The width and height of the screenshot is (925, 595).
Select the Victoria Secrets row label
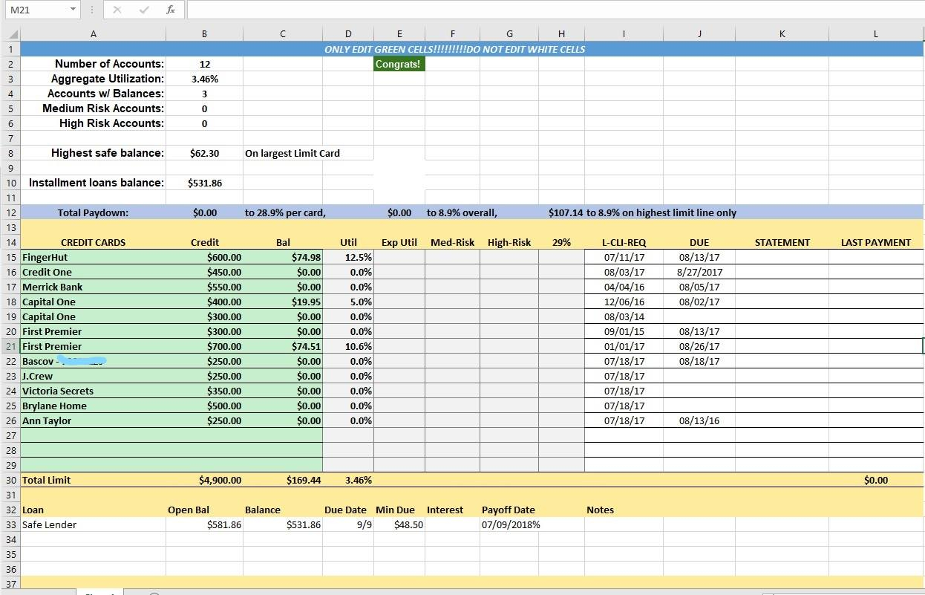coord(93,391)
